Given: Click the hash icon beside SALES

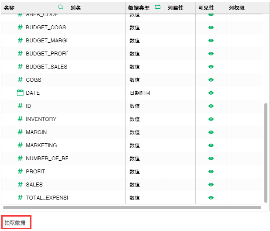Looking at the screenshot, I should (20, 184).
